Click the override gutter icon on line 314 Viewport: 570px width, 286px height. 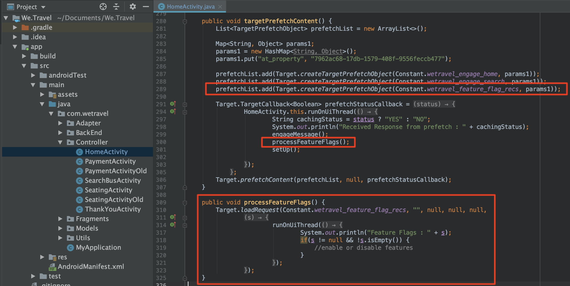[173, 225]
